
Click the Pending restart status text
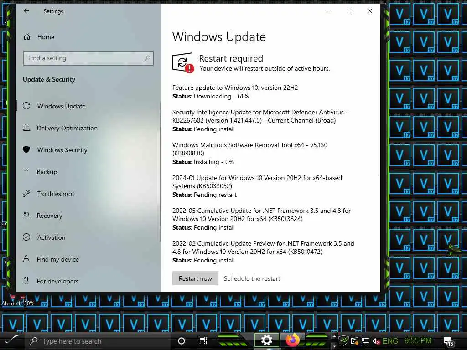(x=215, y=195)
